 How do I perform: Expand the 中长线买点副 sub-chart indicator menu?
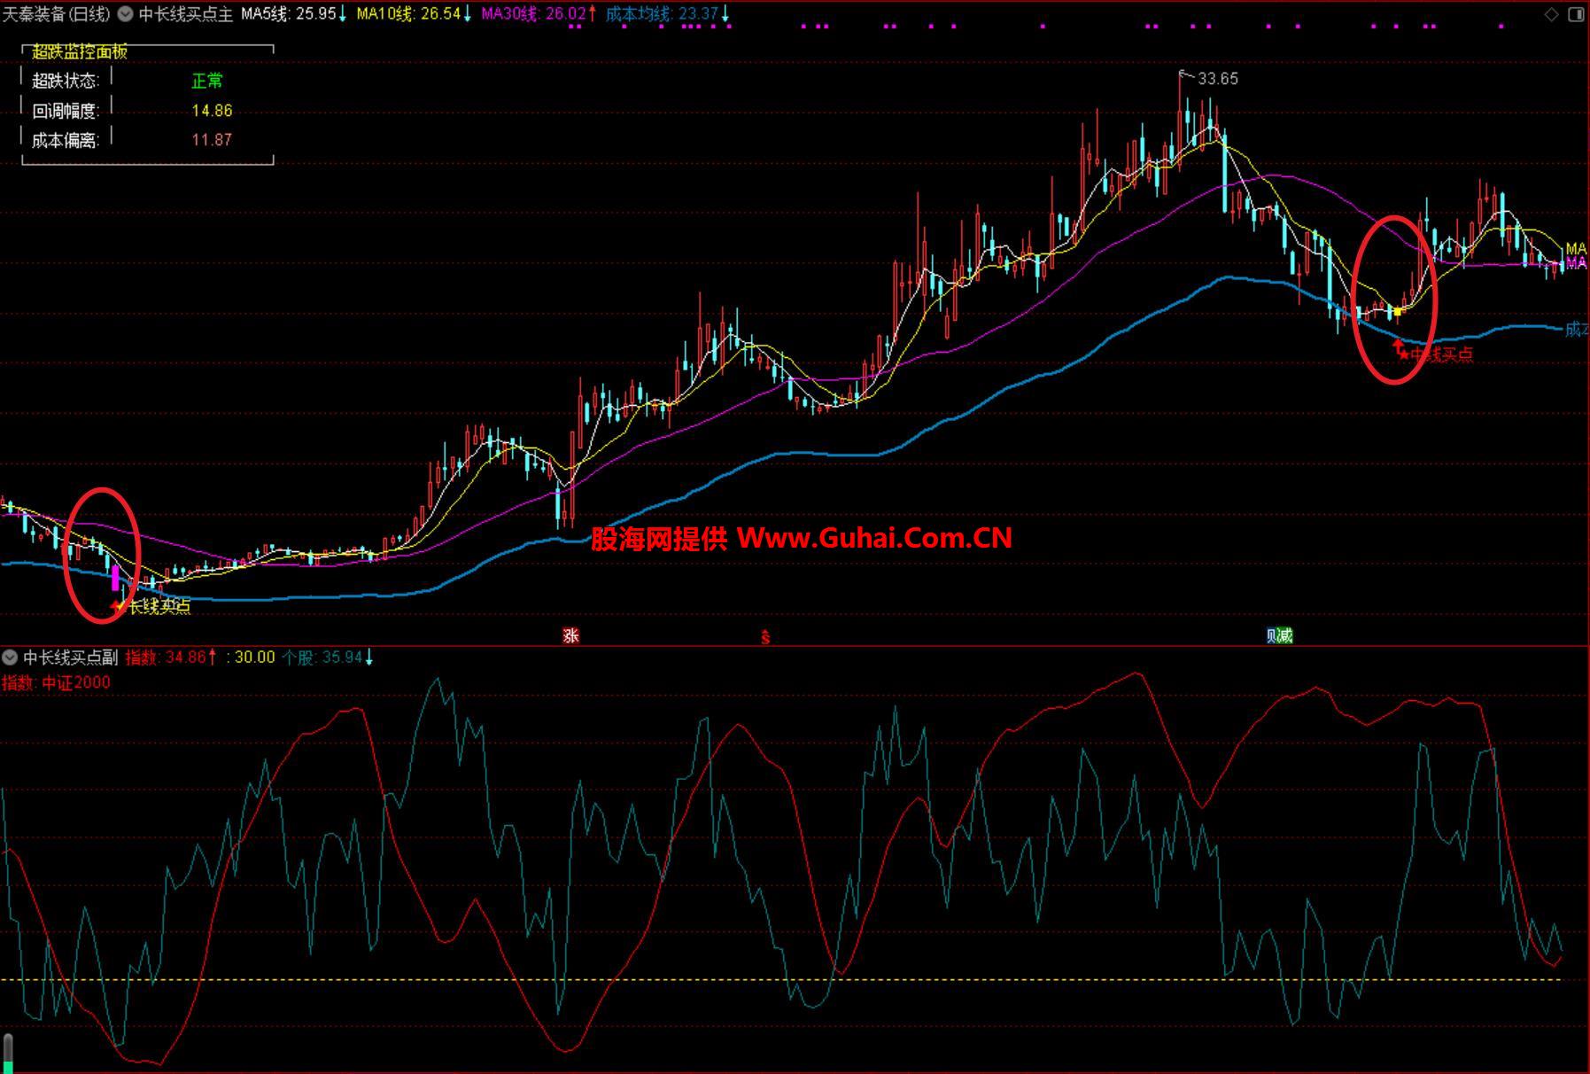pos(10,658)
